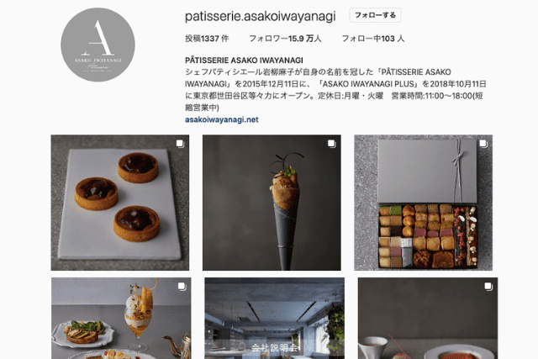This screenshot has width=538, height=359.
Task: Click the フォローする follow button
Action: (375, 15)
